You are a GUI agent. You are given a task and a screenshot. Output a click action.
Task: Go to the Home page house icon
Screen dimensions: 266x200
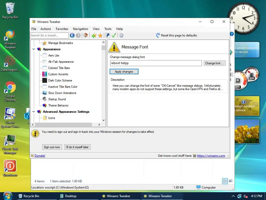[x=85, y=35]
